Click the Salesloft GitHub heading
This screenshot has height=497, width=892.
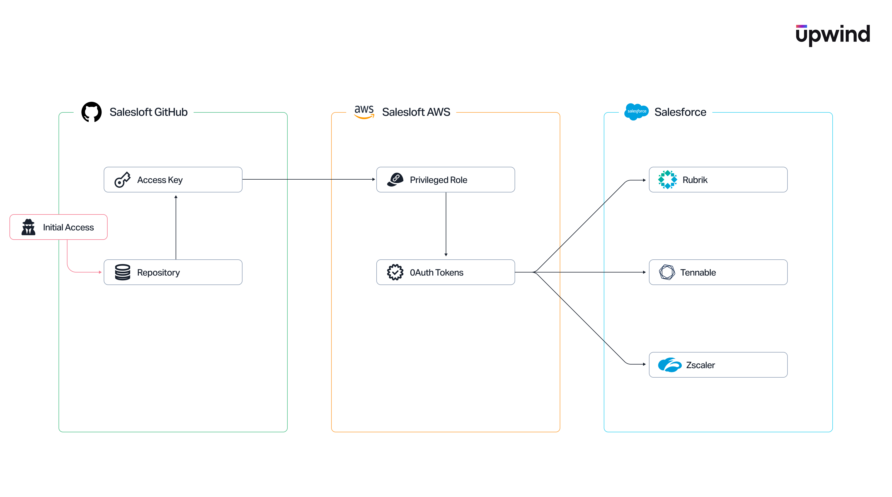tap(149, 112)
